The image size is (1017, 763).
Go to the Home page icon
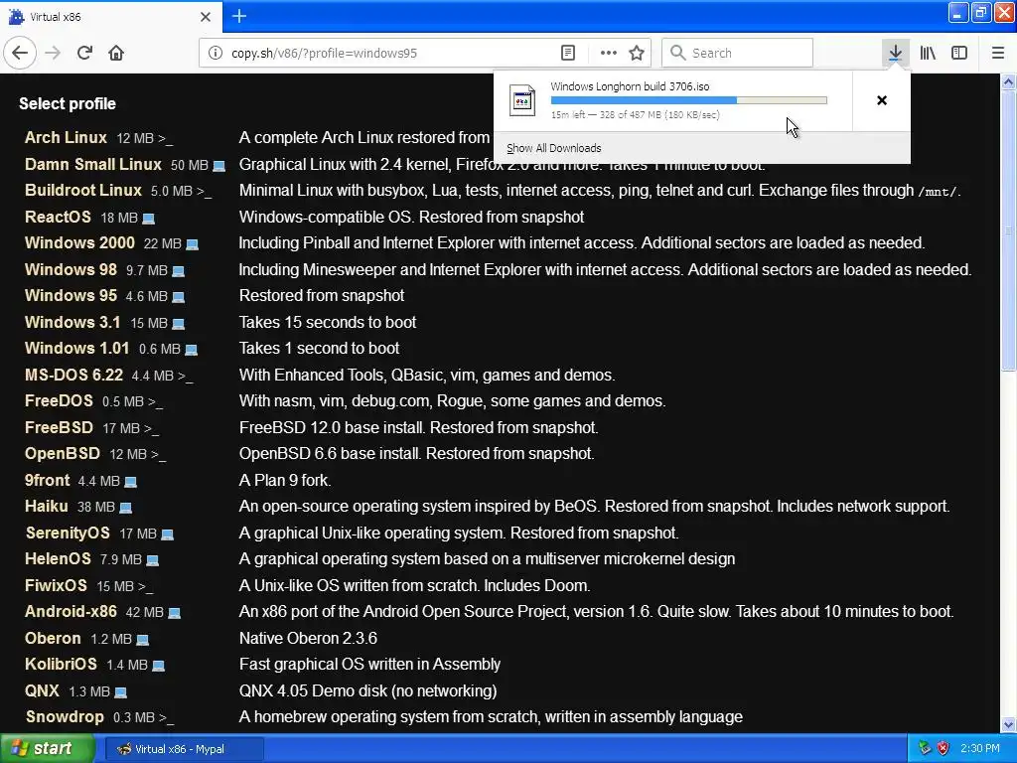tap(116, 53)
